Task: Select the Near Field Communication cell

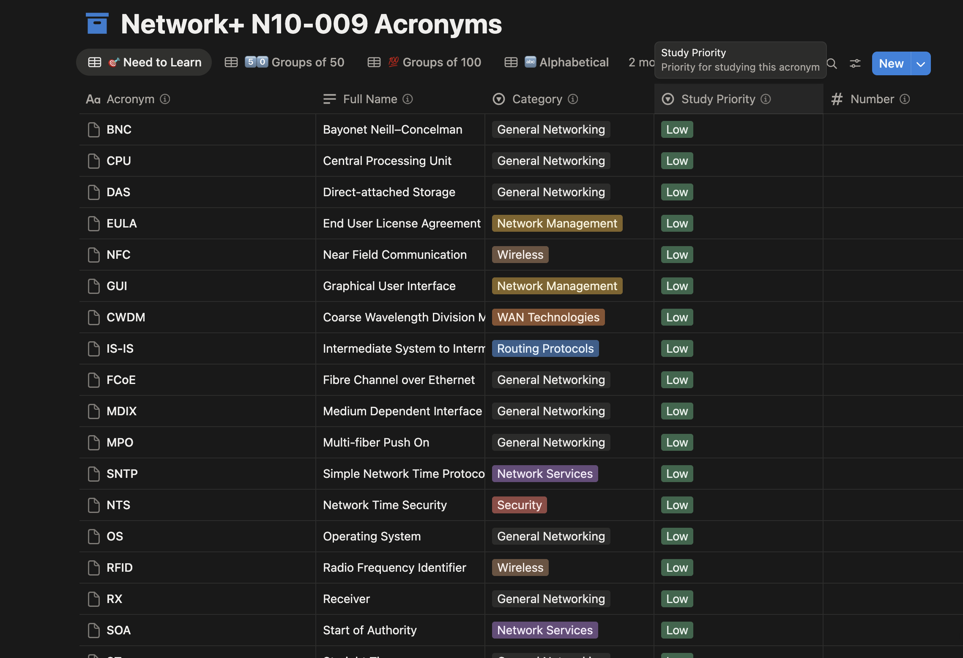Action: pos(400,255)
